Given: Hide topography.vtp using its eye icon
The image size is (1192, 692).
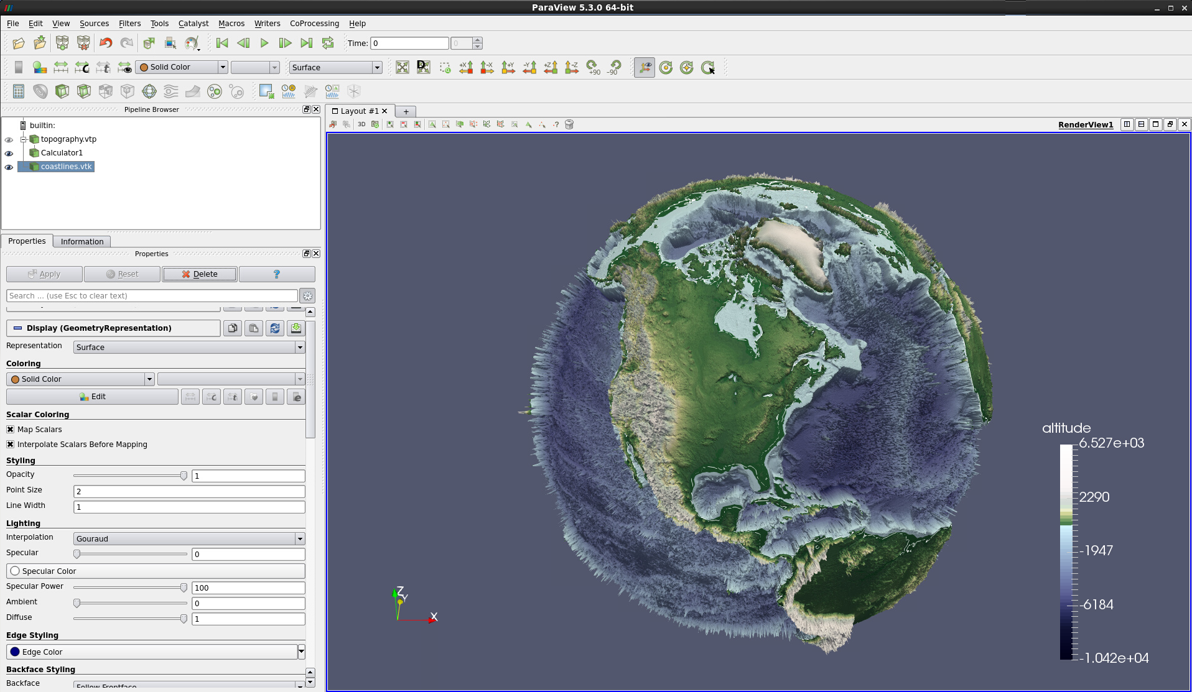Looking at the screenshot, I should pyautogui.click(x=9, y=140).
